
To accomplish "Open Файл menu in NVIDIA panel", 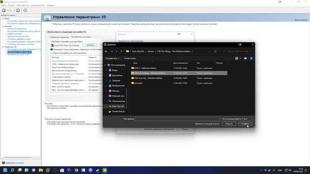I will (3, 5).
